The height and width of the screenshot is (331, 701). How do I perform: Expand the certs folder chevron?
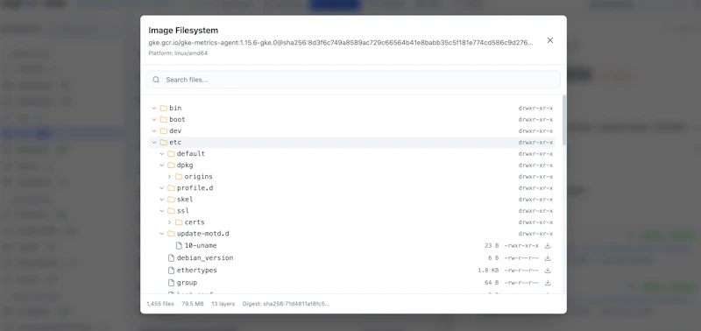[x=169, y=222]
